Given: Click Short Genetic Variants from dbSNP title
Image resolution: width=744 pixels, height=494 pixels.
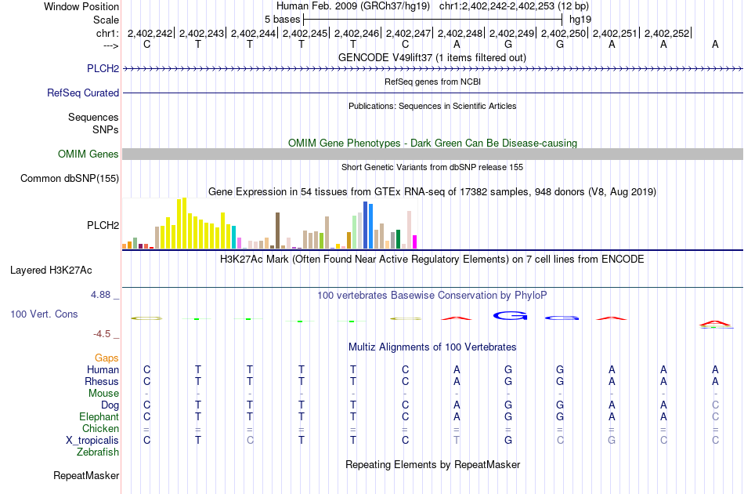Looking at the screenshot, I should pos(432,167).
